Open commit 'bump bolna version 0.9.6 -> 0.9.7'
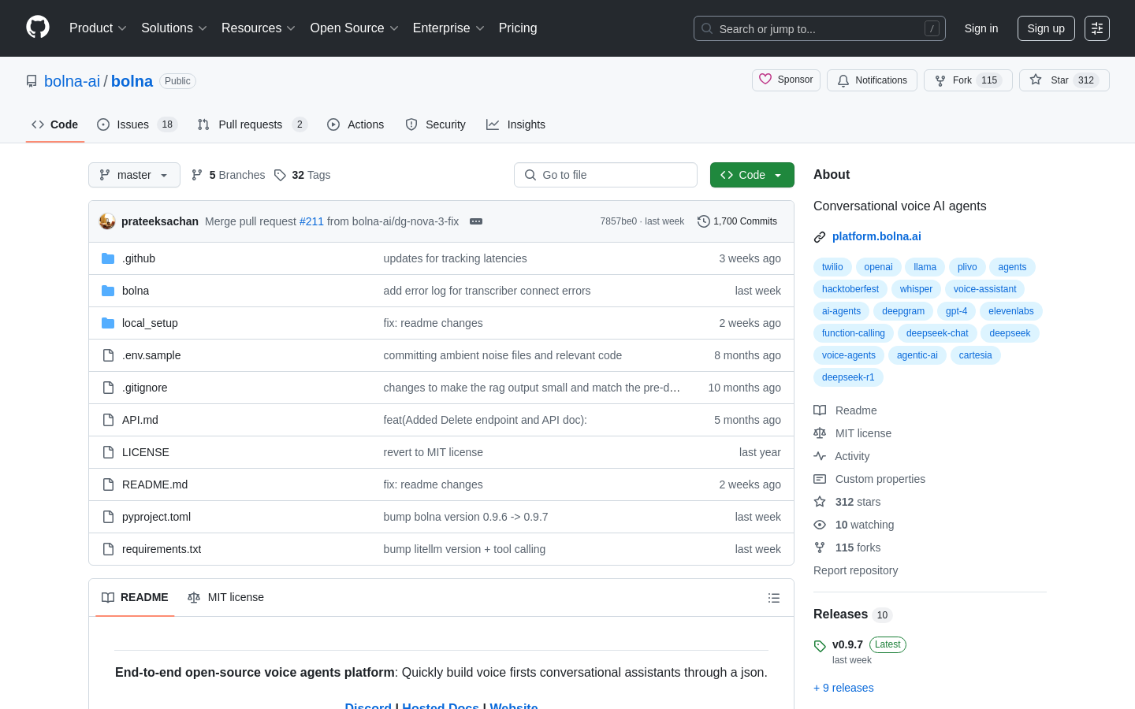Viewport: 1135px width, 709px height. [466, 517]
